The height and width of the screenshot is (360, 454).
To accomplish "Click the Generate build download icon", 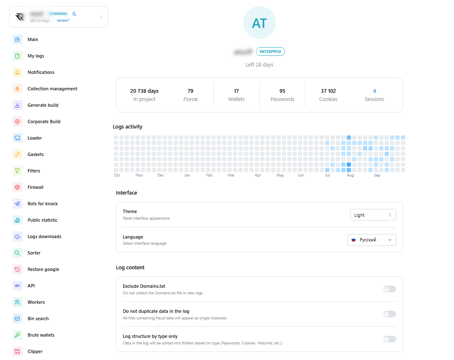I will pos(17,105).
